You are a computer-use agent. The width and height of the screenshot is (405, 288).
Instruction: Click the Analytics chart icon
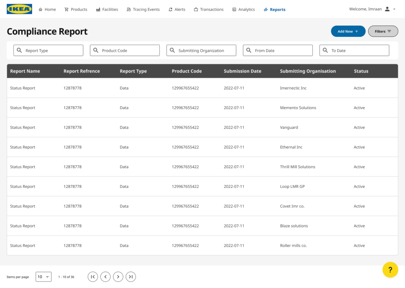pyautogui.click(x=234, y=9)
